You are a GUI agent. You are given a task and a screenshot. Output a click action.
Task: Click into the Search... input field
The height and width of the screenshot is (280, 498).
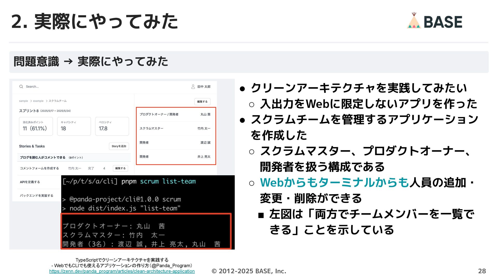pos(32,87)
